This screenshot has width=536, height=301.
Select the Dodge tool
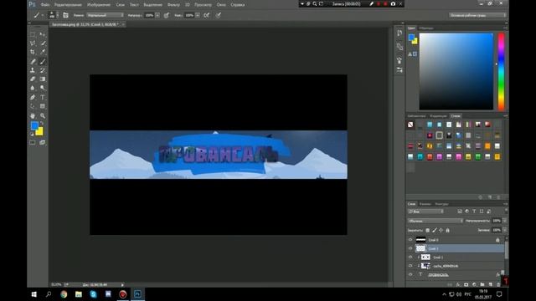43,88
